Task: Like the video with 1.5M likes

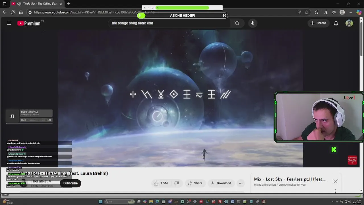Action: coord(161,183)
